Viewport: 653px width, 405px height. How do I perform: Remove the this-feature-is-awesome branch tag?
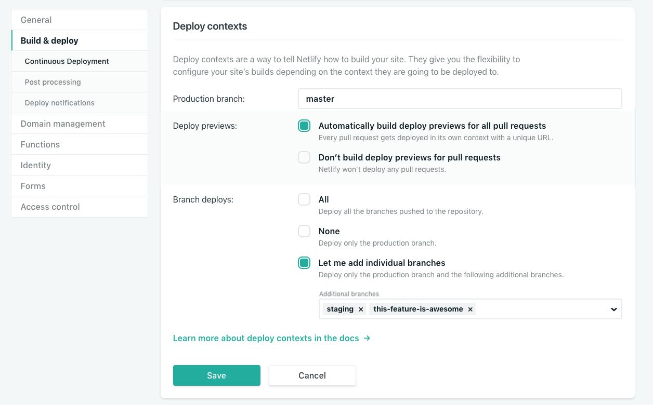pyautogui.click(x=470, y=309)
